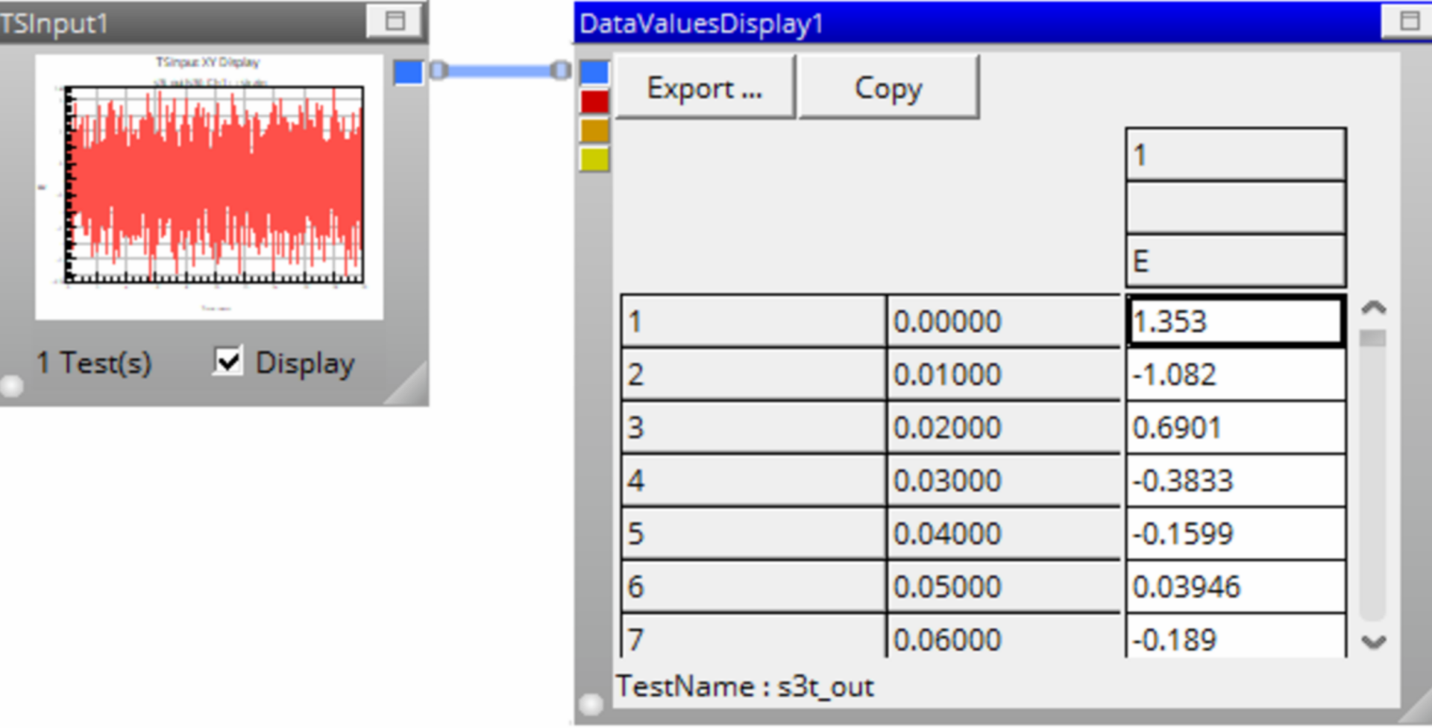Viewport: 1432px width, 728px height.
Task: Click the round status dot on DataValuesDisplay1
Action: (591, 703)
